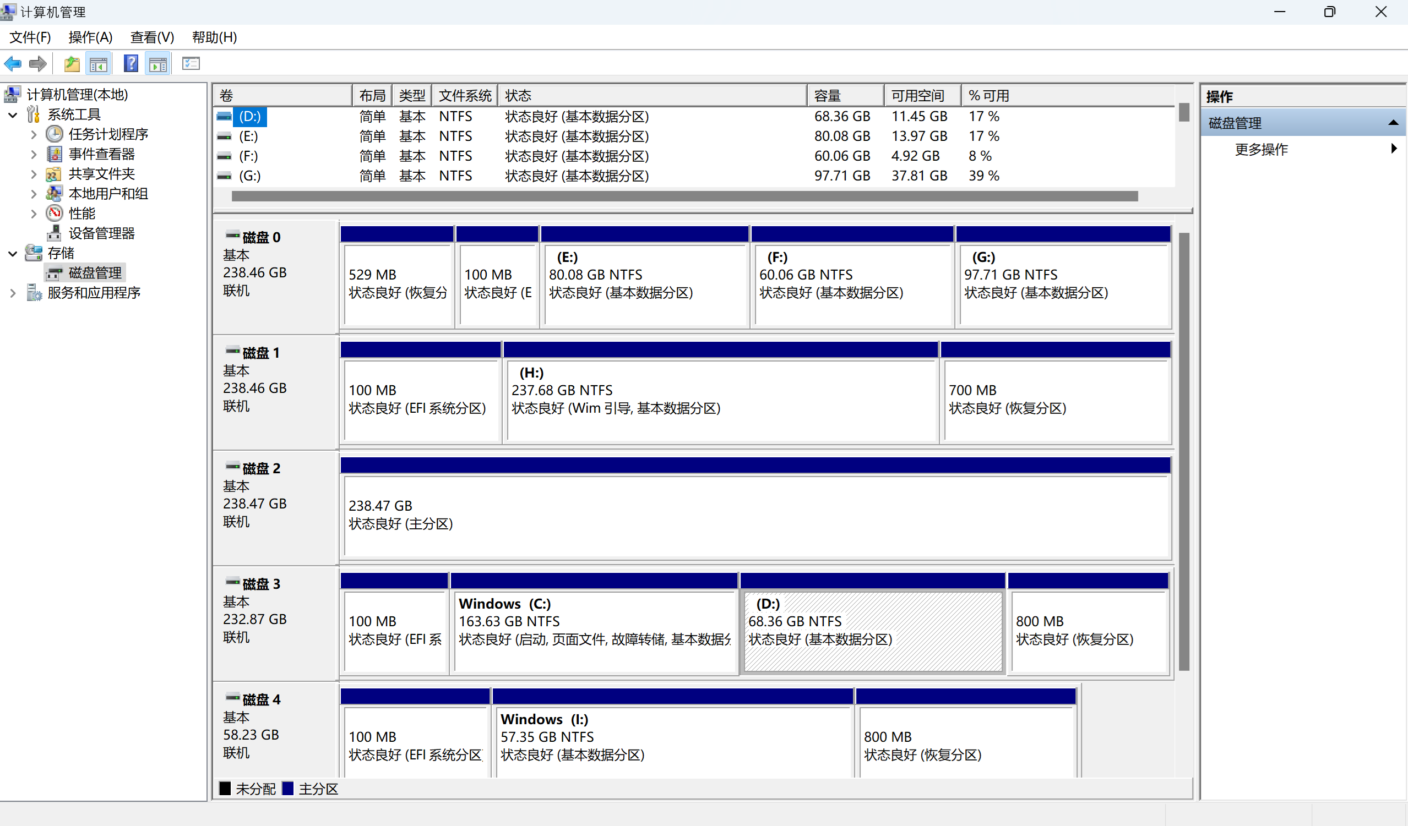Screen dimensions: 1408x826
Task: Collapse the 系统工具 tree node
Action: [13, 115]
